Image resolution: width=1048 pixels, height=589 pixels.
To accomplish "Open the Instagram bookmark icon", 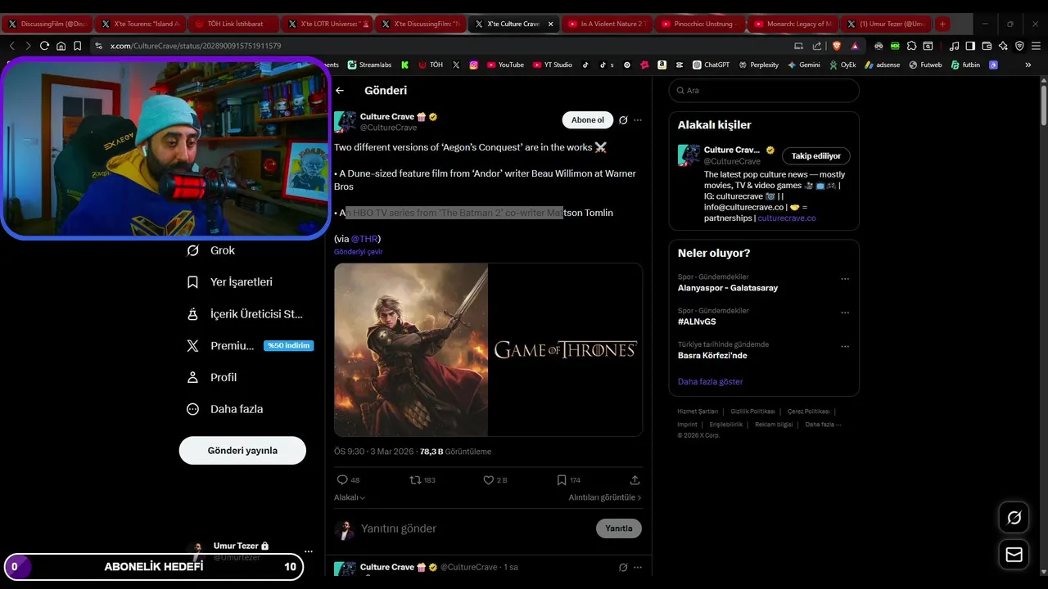I will point(473,65).
